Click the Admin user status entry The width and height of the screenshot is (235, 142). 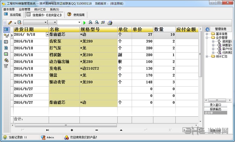(50, 137)
